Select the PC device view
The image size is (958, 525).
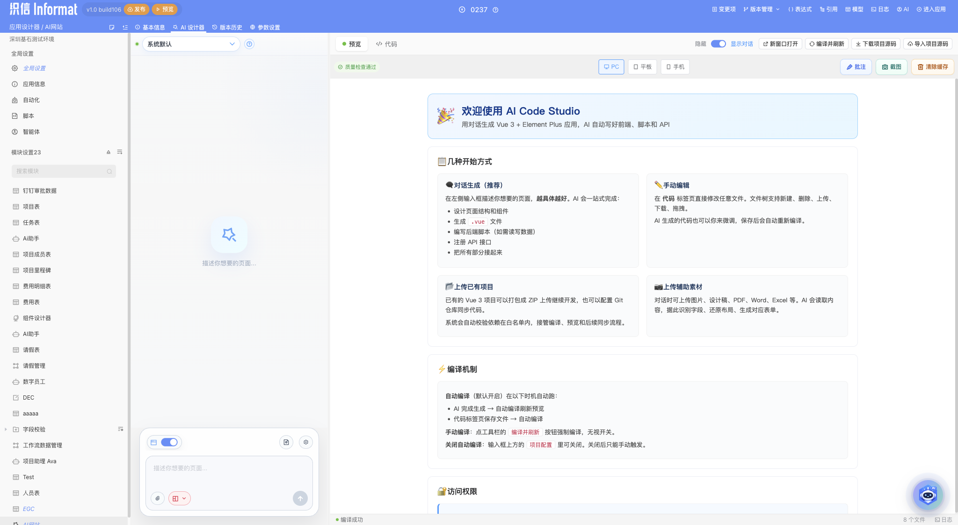pos(611,67)
